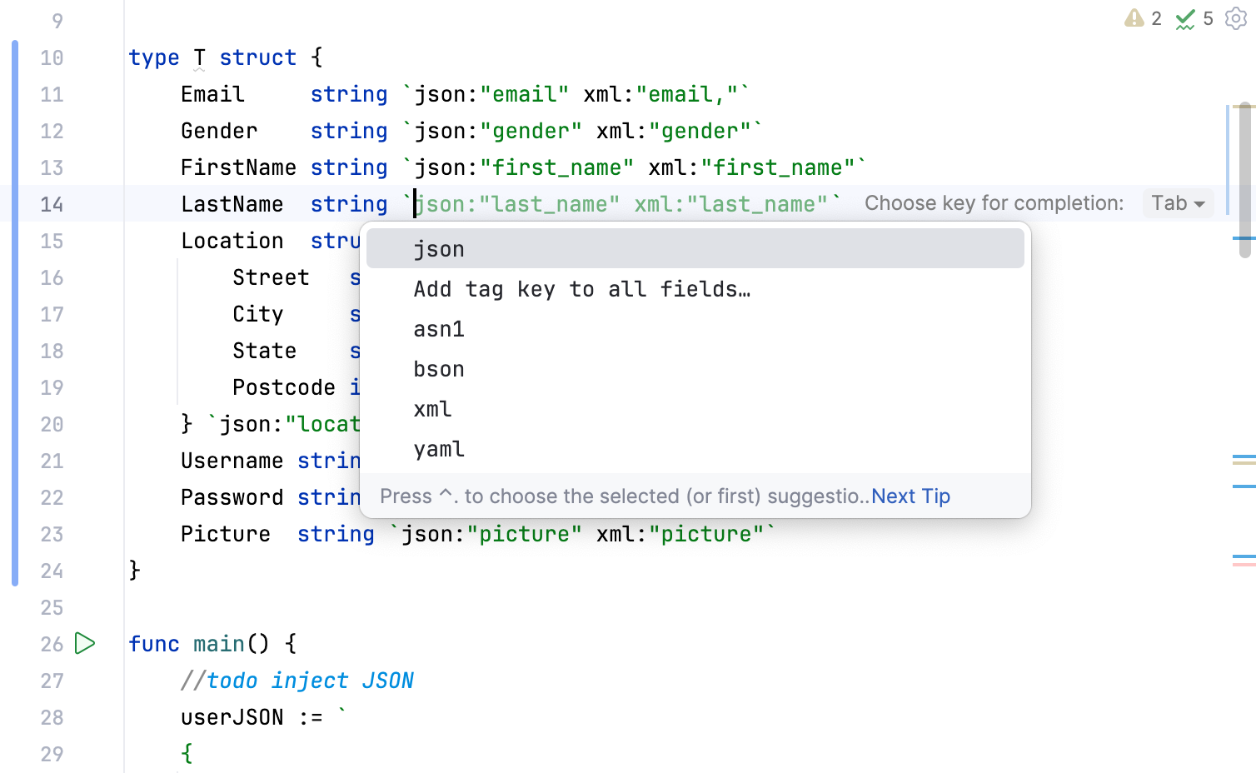Click line number 14 in the gutter

(x=51, y=203)
